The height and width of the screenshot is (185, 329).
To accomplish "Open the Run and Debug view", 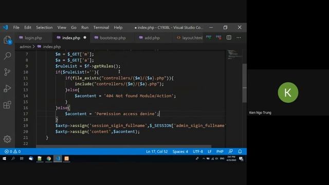I will 7,88.
